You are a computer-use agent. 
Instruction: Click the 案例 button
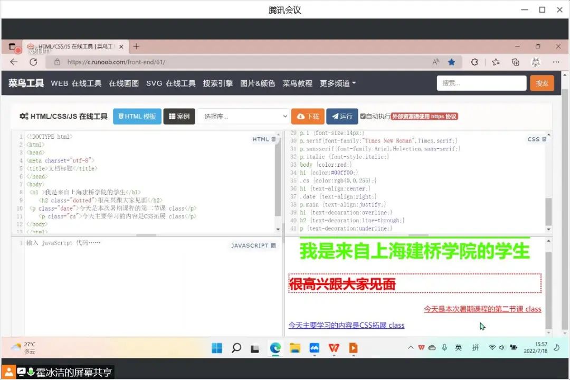click(179, 116)
